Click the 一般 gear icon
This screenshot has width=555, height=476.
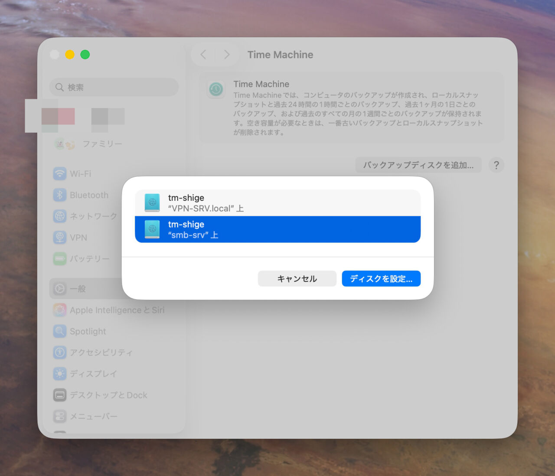tap(60, 289)
